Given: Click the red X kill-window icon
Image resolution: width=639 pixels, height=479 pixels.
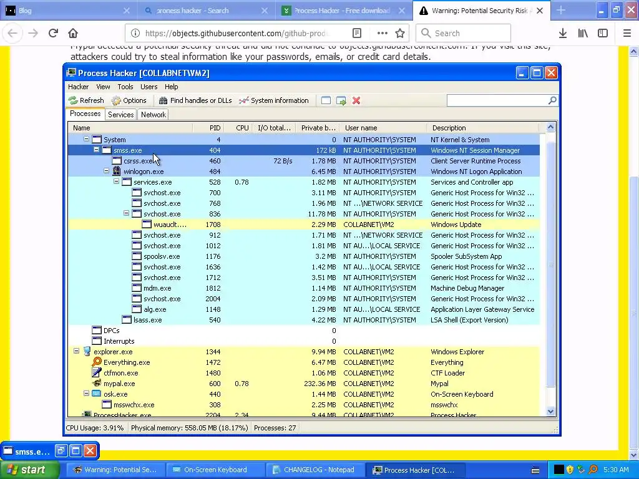Looking at the screenshot, I should [356, 100].
